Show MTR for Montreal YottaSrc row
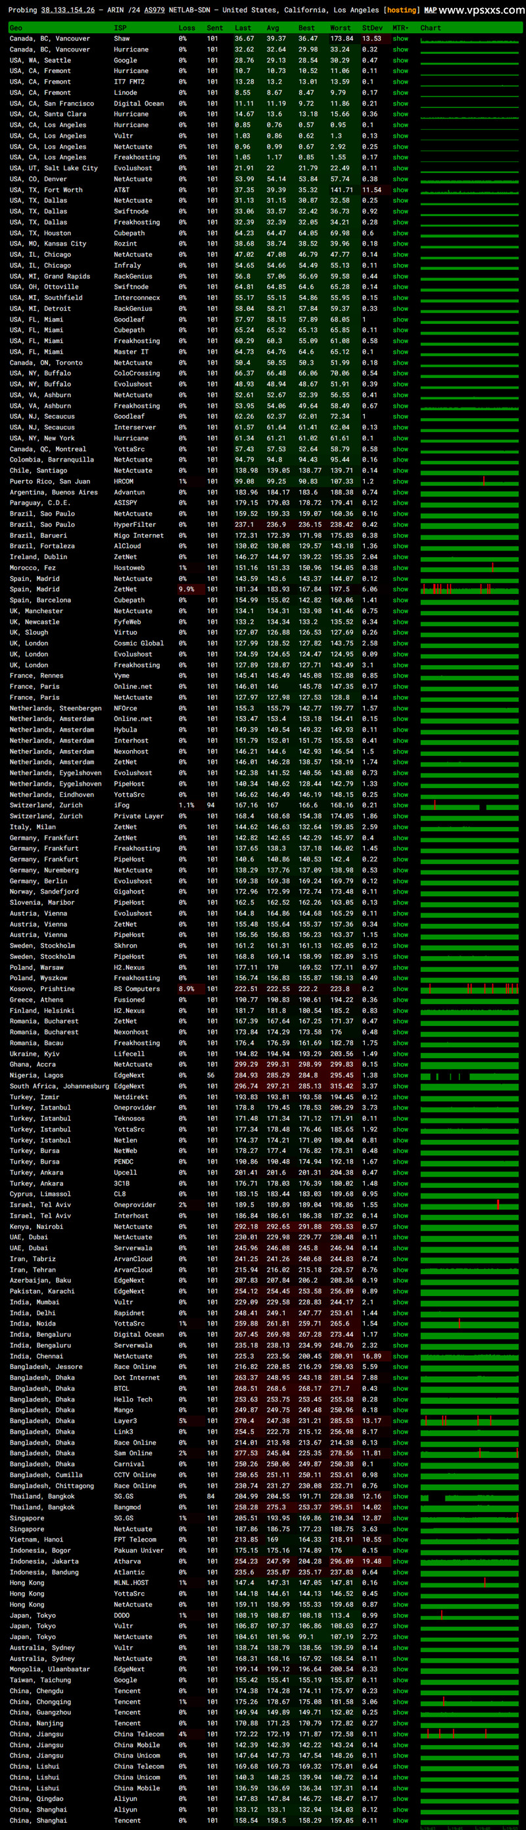This screenshot has width=526, height=1830. pos(400,449)
